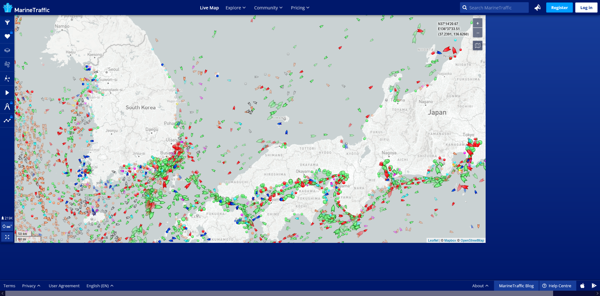600x296 pixels.
Task: Open map layers stack icon
Action: coord(7,50)
